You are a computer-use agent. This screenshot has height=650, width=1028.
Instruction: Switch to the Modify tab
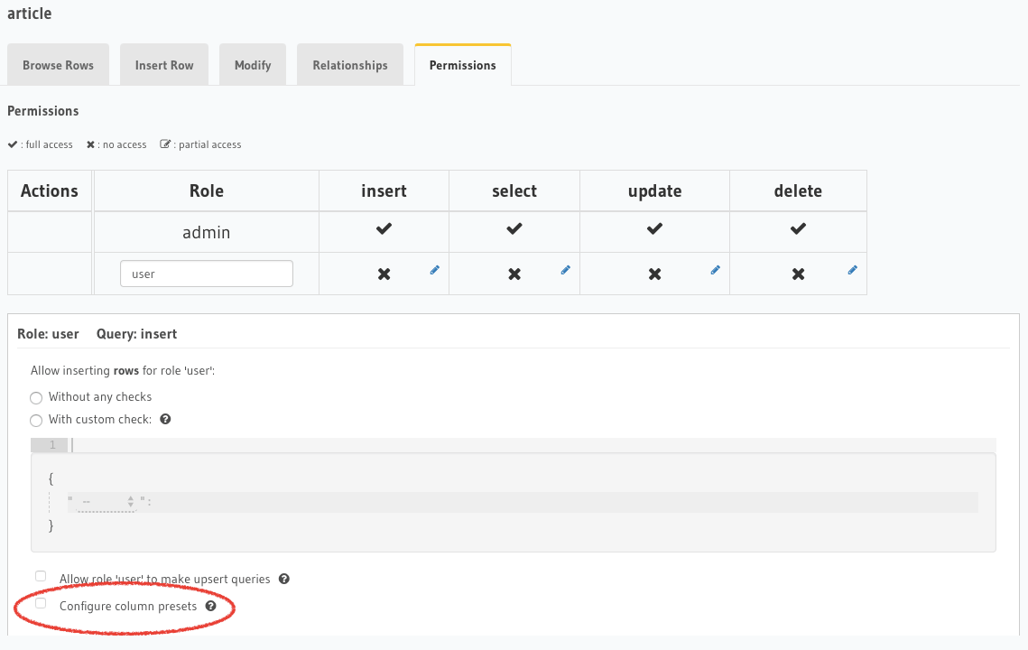[x=252, y=64]
